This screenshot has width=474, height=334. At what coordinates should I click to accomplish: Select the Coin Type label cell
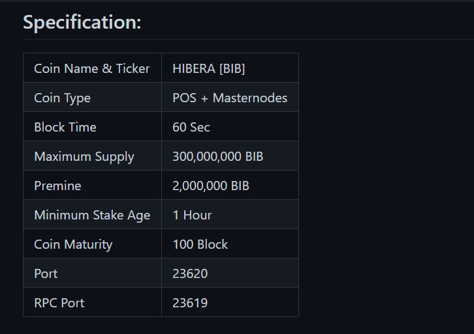coord(93,97)
